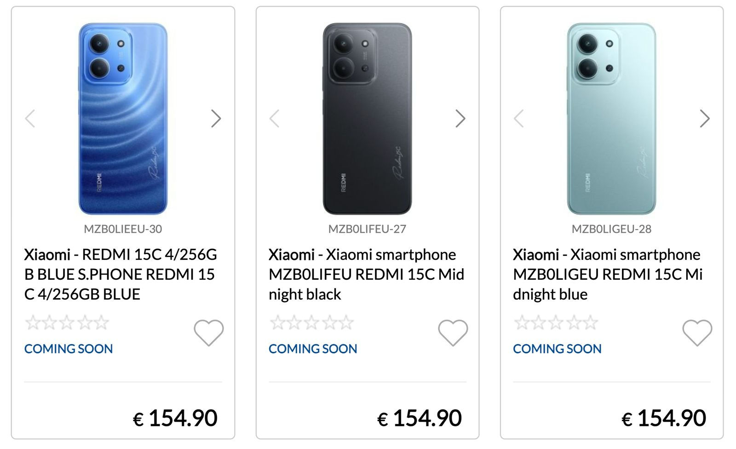Click heart icon on Midnight blue phone
The height and width of the screenshot is (449, 736).
(x=697, y=333)
